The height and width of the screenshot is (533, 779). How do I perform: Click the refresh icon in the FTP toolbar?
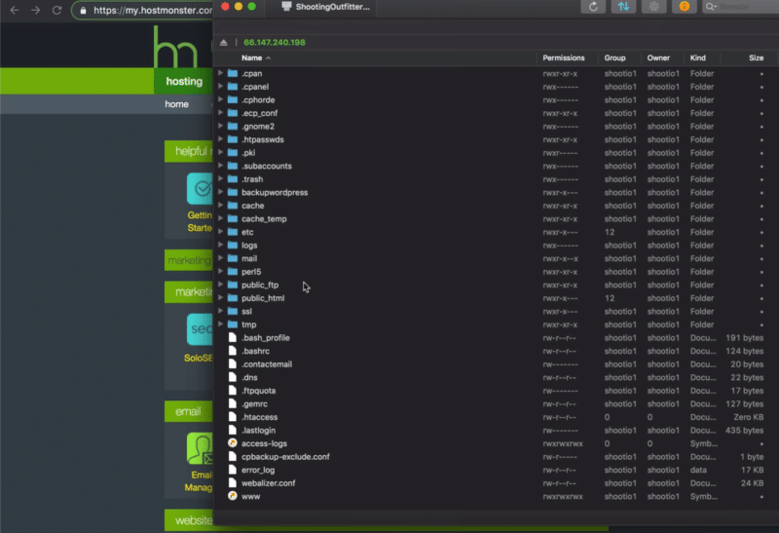click(x=593, y=7)
